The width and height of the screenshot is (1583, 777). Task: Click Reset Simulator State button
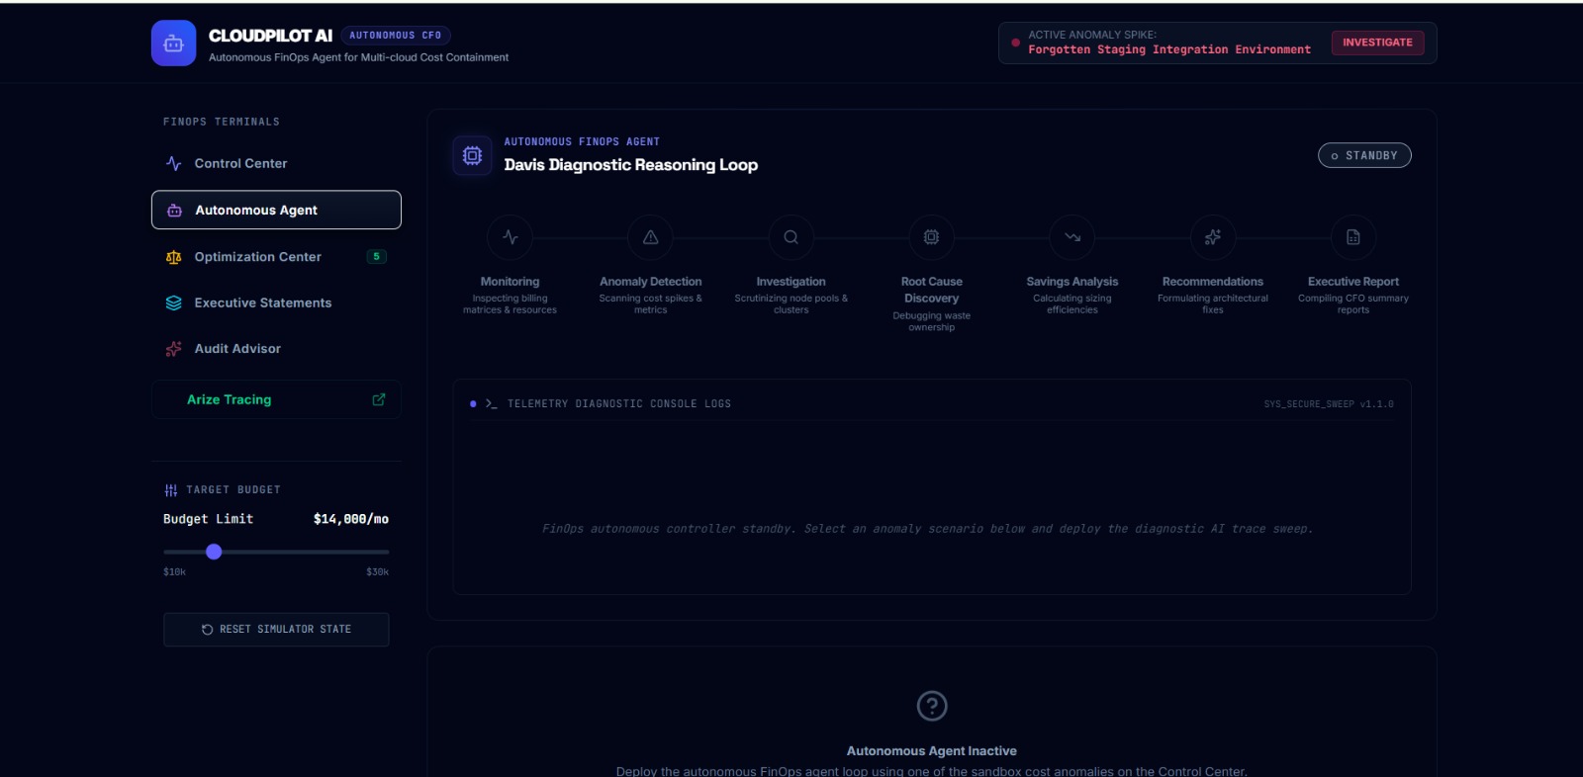tap(276, 630)
